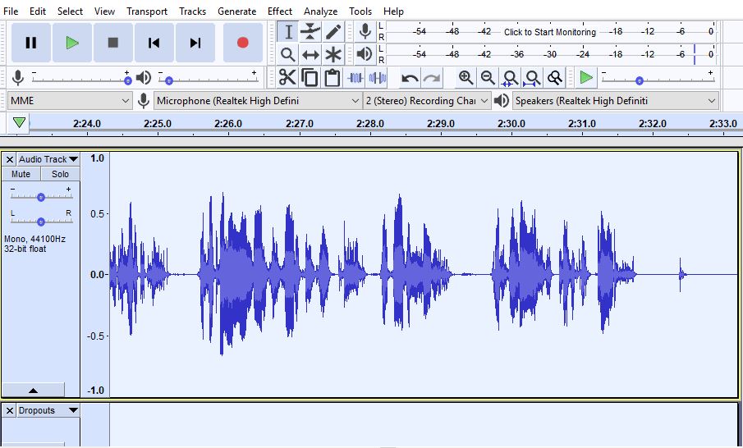The image size is (743, 448).
Task: Open the File menu
Action: (x=11, y=11)
